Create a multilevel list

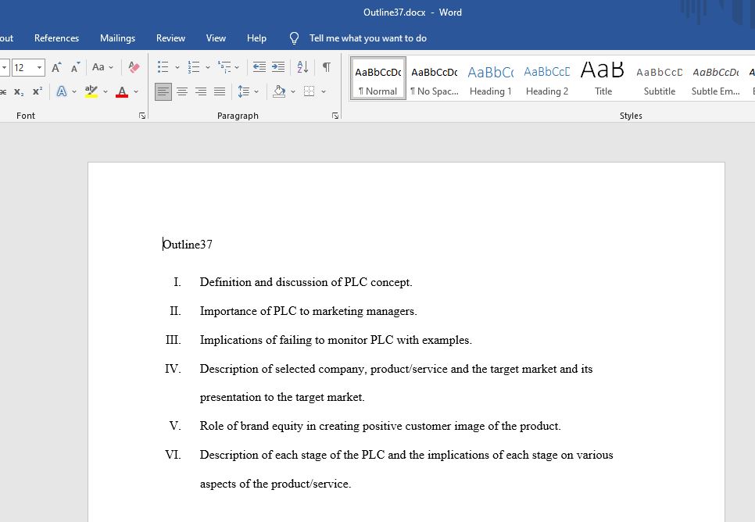pos(224,67)
